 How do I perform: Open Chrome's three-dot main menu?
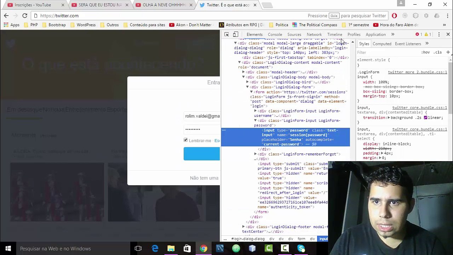pyautogui.click(x=447, y=16)
